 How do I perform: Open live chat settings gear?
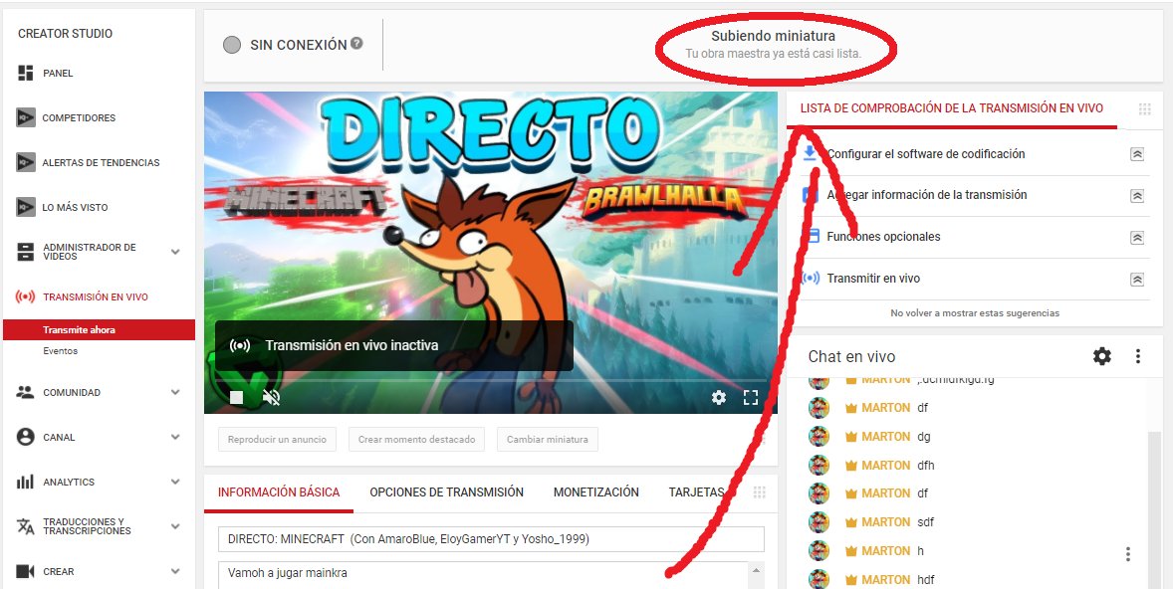(1102, 356)
